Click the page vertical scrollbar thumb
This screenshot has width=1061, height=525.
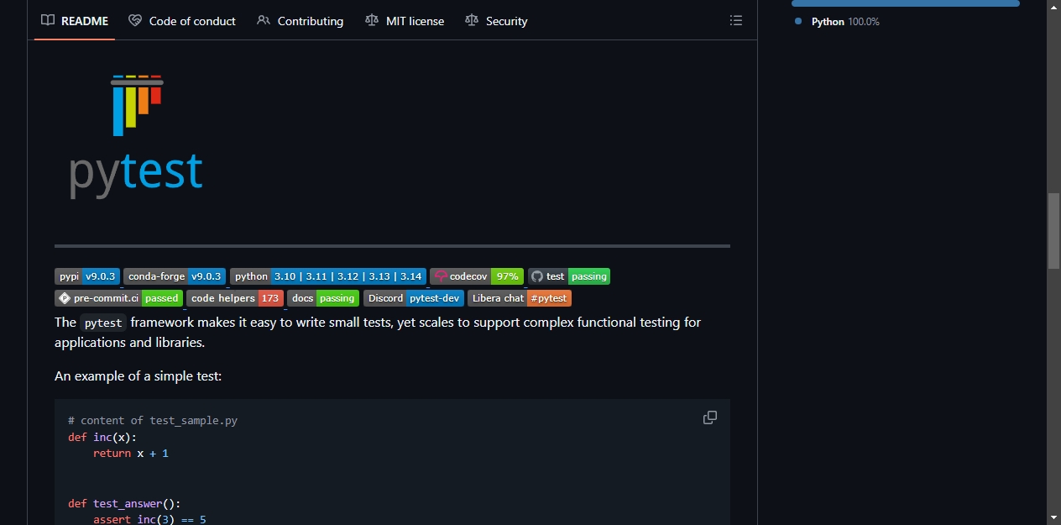pyautogui.click(x=1053, y=231)
